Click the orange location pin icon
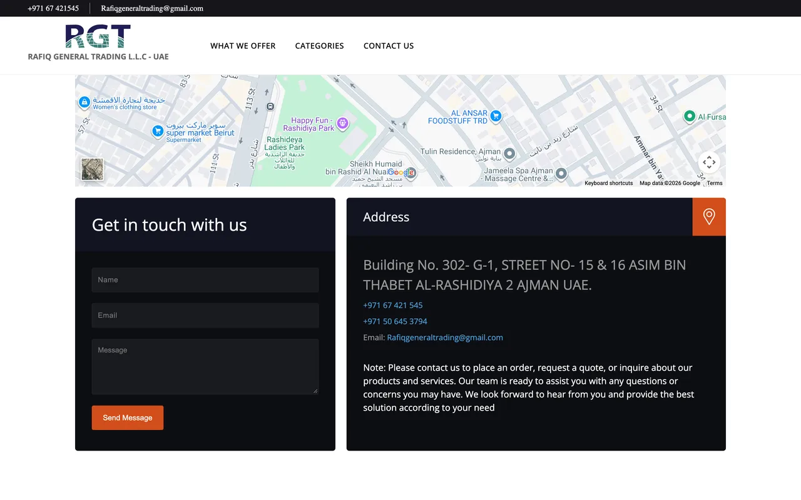This screenshot has height=500, width=801. coord(709,217)
